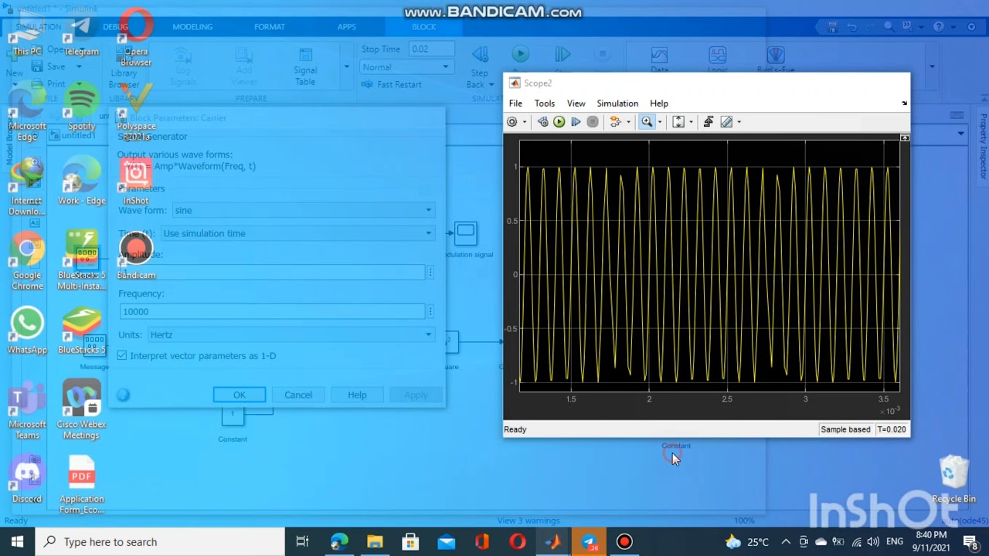Image resolution: width=989 pixels, height=556 pixels.
Task: Expand the zoom tool dropdown arrow in Scope2
Action: coord(659,122)
